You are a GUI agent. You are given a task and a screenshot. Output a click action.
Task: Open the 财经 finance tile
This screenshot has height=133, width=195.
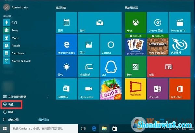136,67
